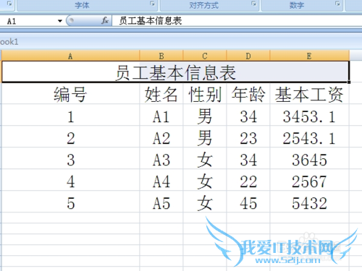Screen dimensions: 362x271
Task: Select header cell 年龄
Action: pyautogui.click(x=248, y=93)
